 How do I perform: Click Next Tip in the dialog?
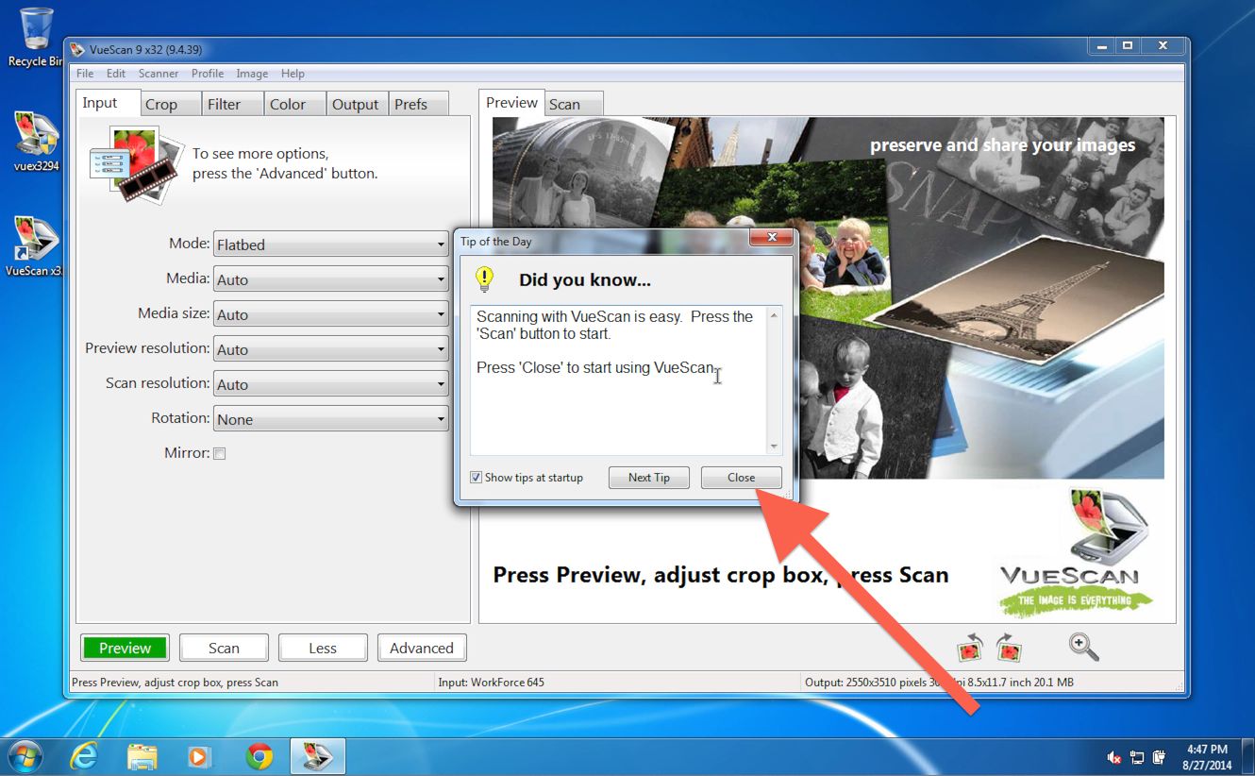point(649,478)
